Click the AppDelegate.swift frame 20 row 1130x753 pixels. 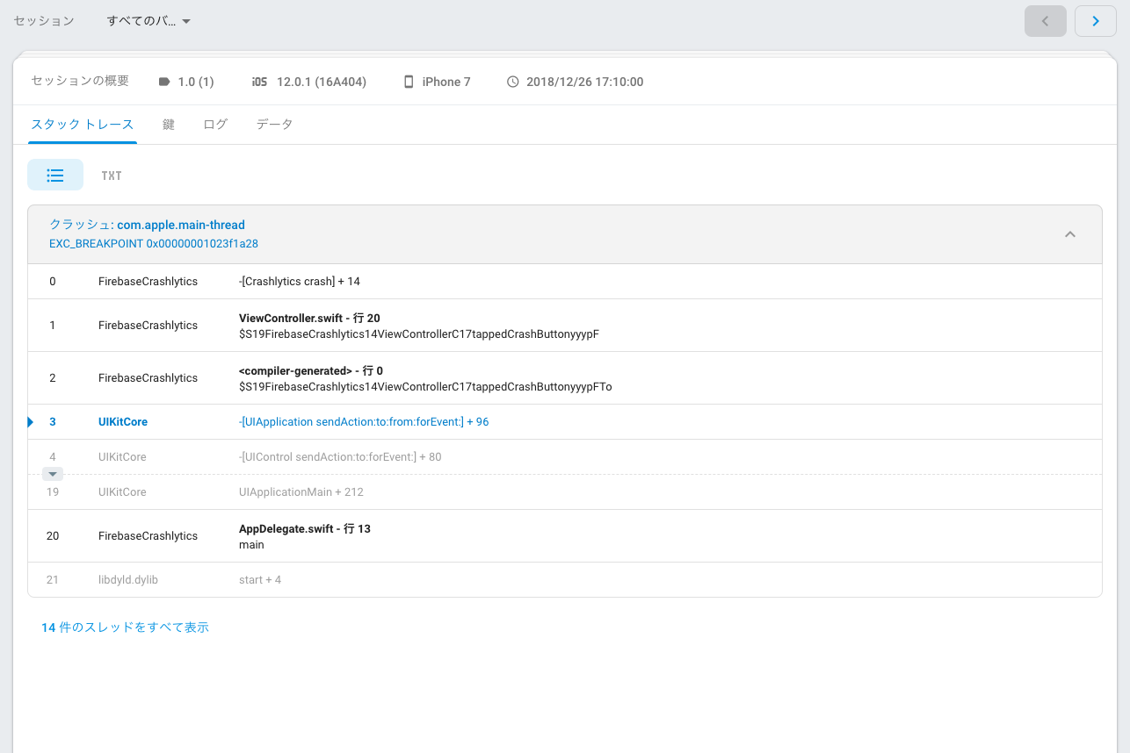[x=303, y=535]
